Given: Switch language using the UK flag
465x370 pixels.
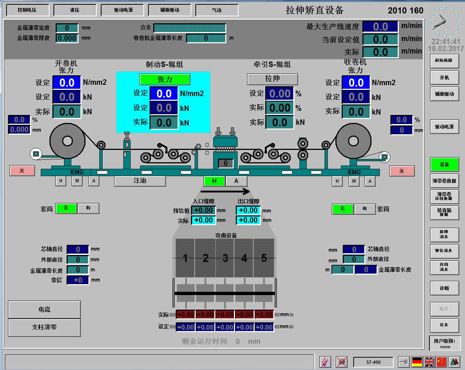Looking at the screenshot, I should 429,362.
